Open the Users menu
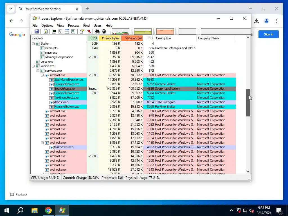Viewport: 288px width, 216px height. (98, 26)
